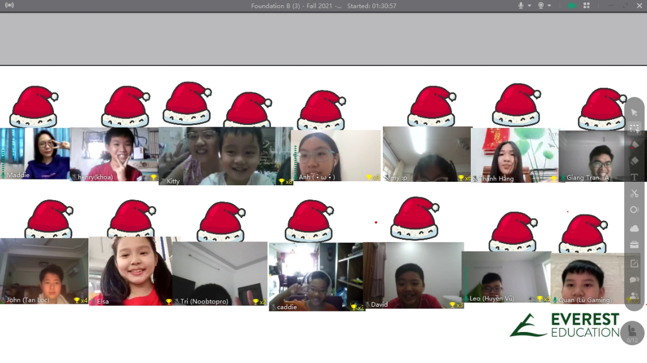Pick the pen drawing tool
This screenshot has height=363, width=647.
coord(634,145)
